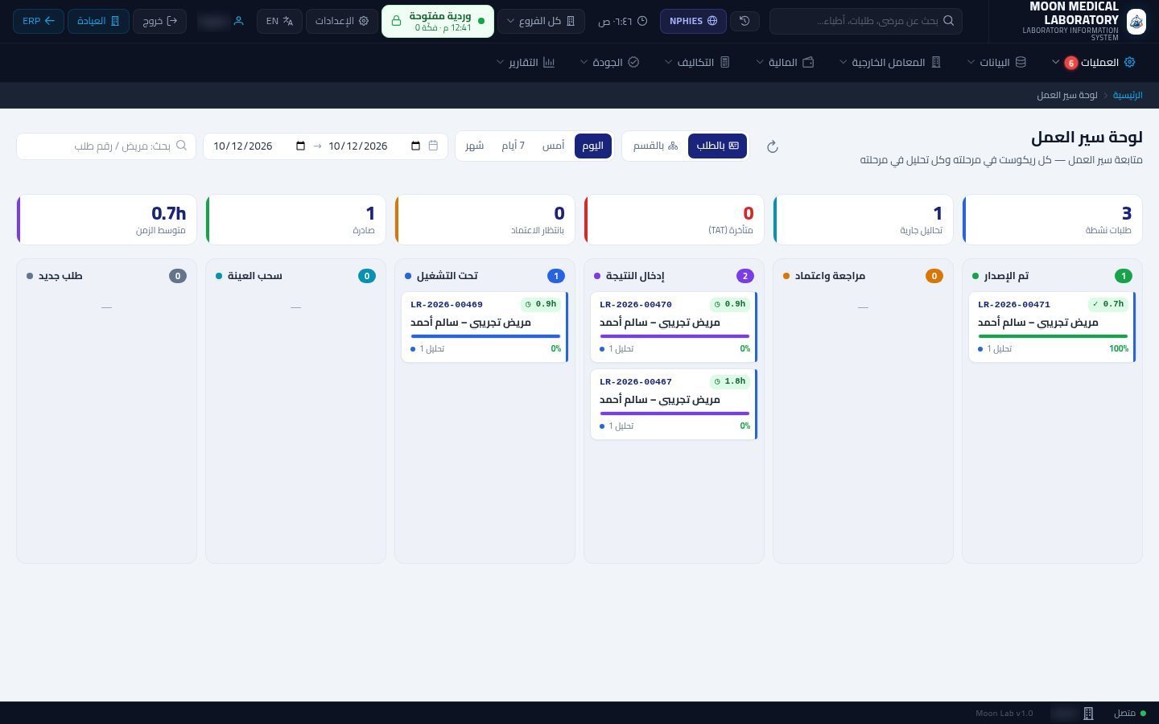Open request card LR-2026-00469

pyautogui.click(x=485, y=327)
